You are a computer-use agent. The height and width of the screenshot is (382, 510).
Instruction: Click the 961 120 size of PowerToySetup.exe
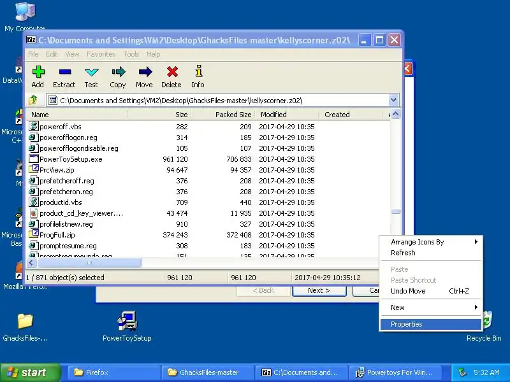click(175, 159)
